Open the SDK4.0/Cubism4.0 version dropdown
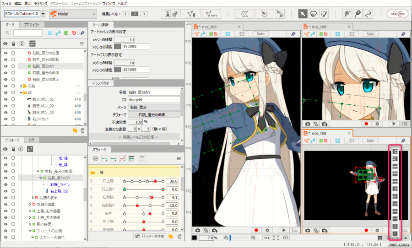The height and width of the screenshot is (248, 412). 43,14
